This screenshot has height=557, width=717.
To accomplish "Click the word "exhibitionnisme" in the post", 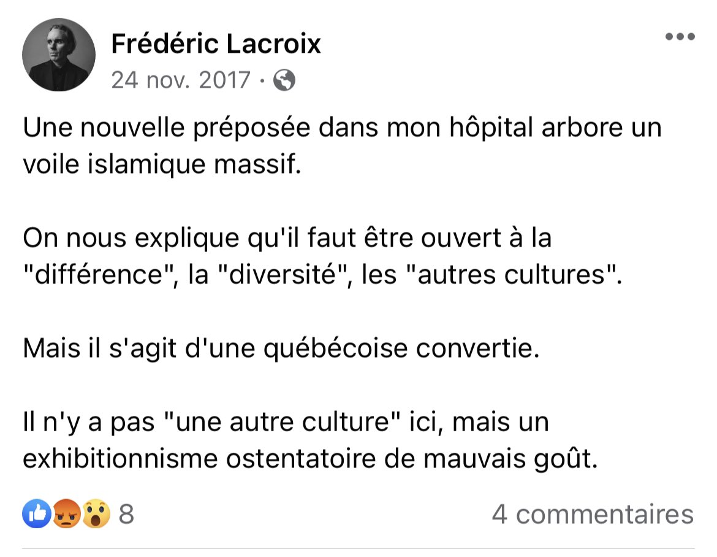I will coord(120,459).
